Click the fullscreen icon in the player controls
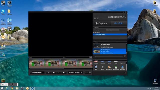The image size is (160, 90). pos(90,72)
